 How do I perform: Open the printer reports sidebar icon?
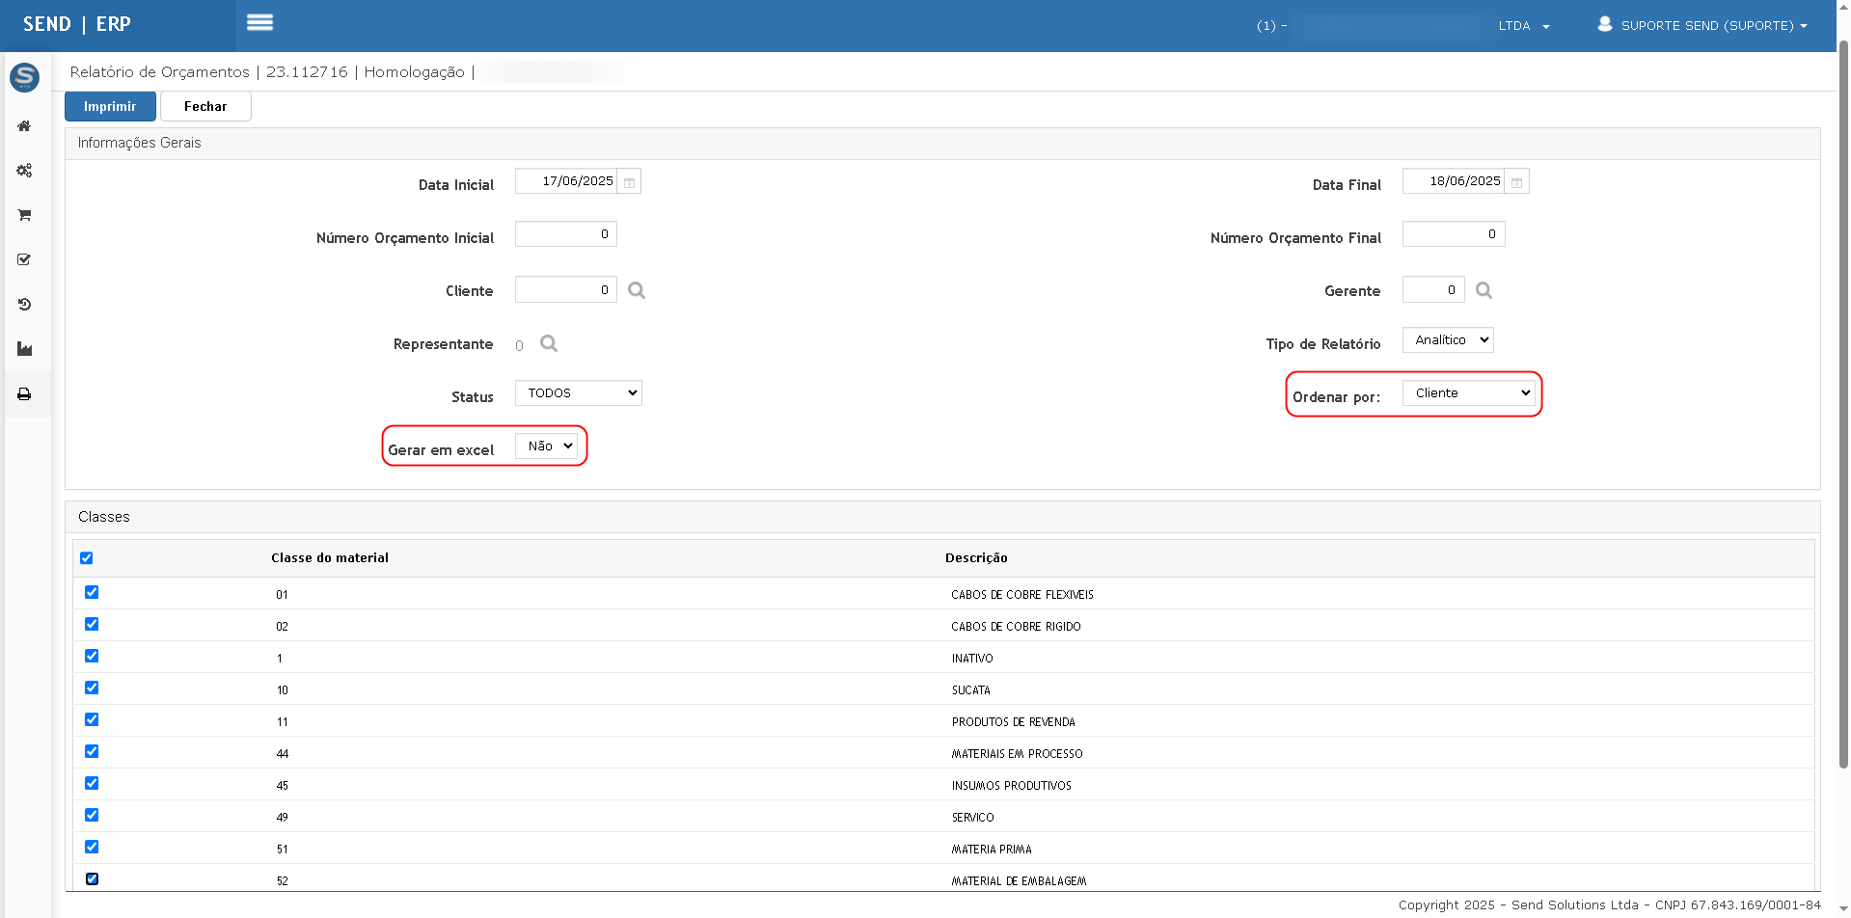click(x=24, y=394)
